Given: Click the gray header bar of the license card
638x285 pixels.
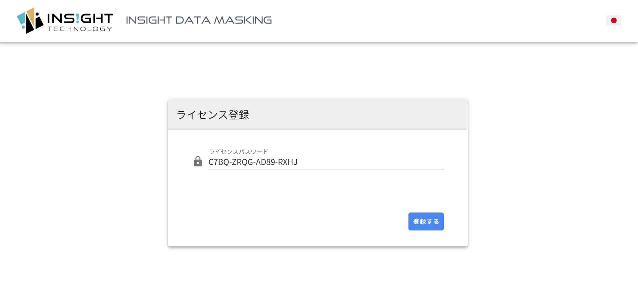Looking at the screenshot, I should click(318, 114).
